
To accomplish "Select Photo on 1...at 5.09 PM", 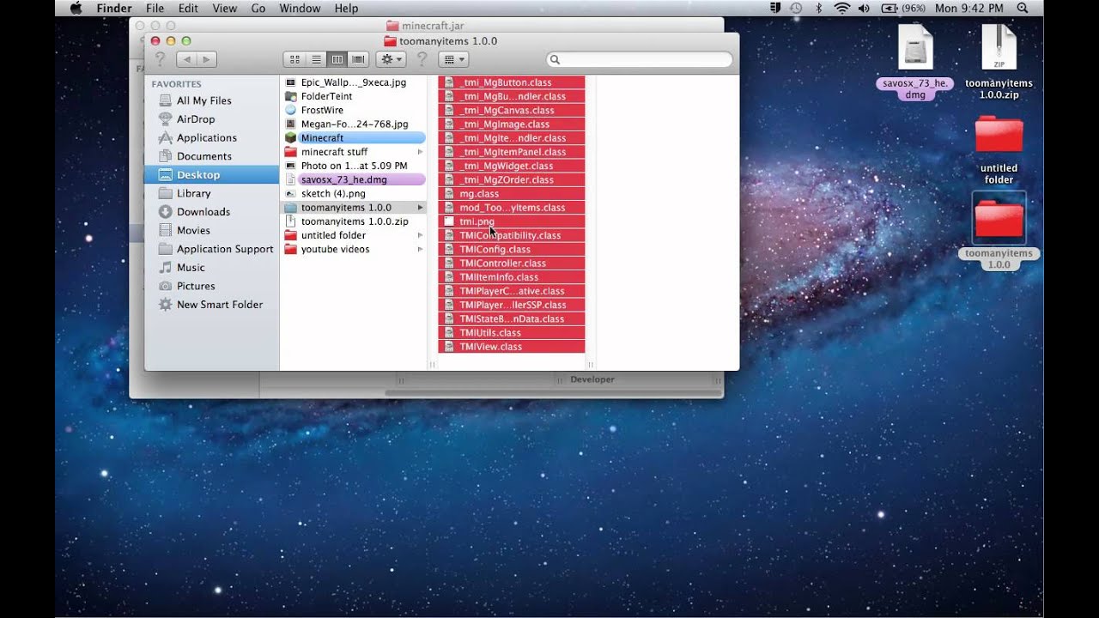I will click(354, 166).
